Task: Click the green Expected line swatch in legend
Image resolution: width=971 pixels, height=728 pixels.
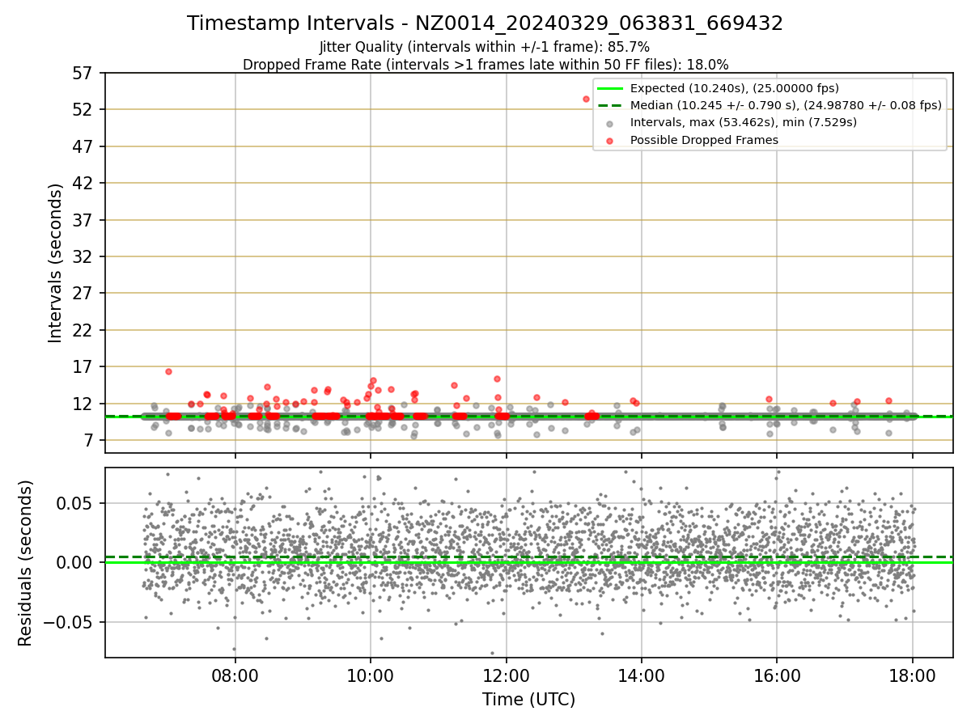Action: (x=610, y=89)
